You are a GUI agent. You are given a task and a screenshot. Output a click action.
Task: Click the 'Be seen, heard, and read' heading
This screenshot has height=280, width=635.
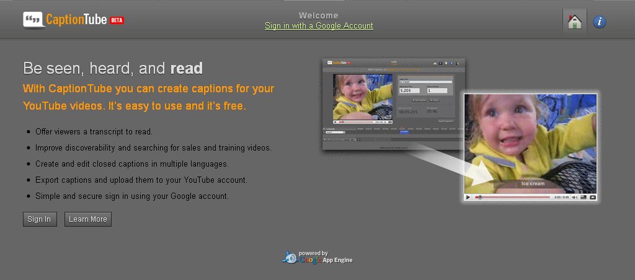[x=113, y=68]
